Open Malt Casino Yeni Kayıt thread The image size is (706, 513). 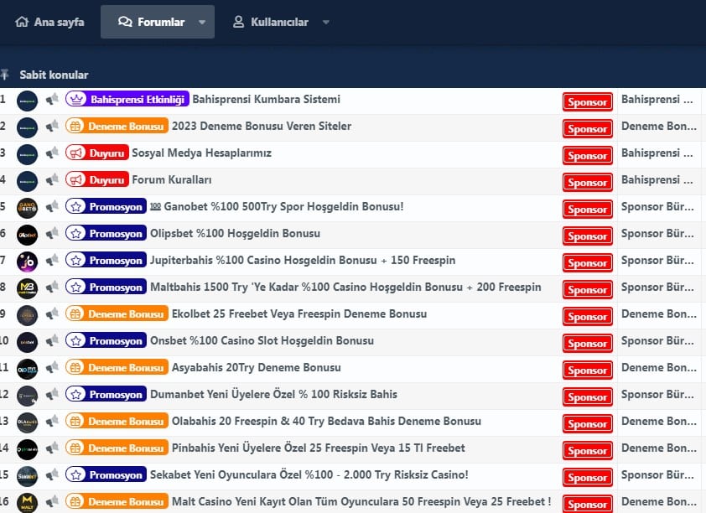361,501
